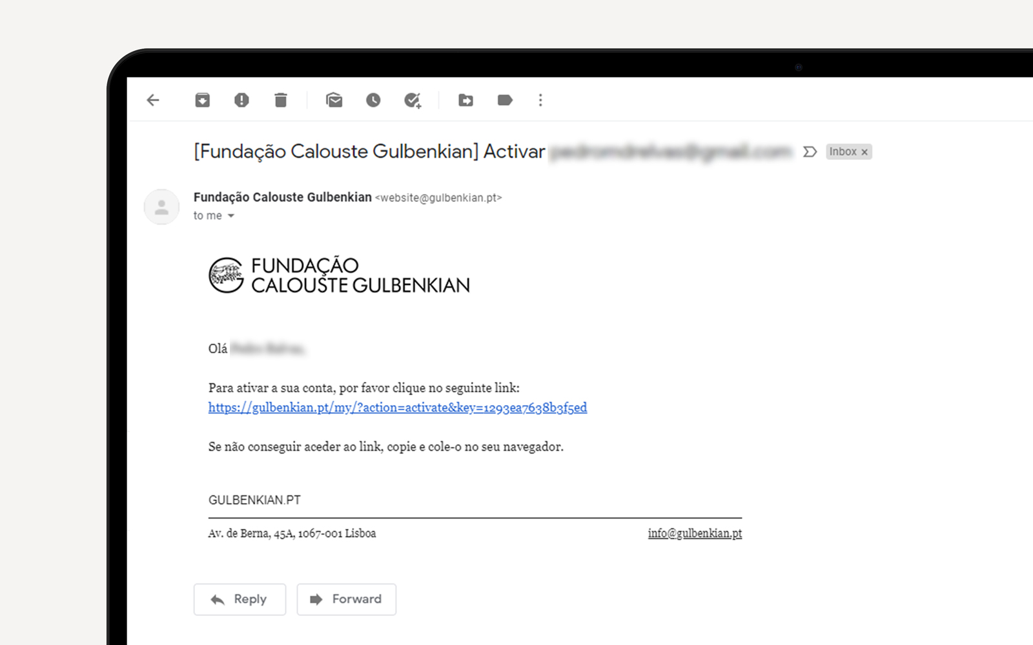The height and width of the screenshot is (645, 1033).
Task: Click the info@gulbenkian.pt email link
Action: (695, 533)
